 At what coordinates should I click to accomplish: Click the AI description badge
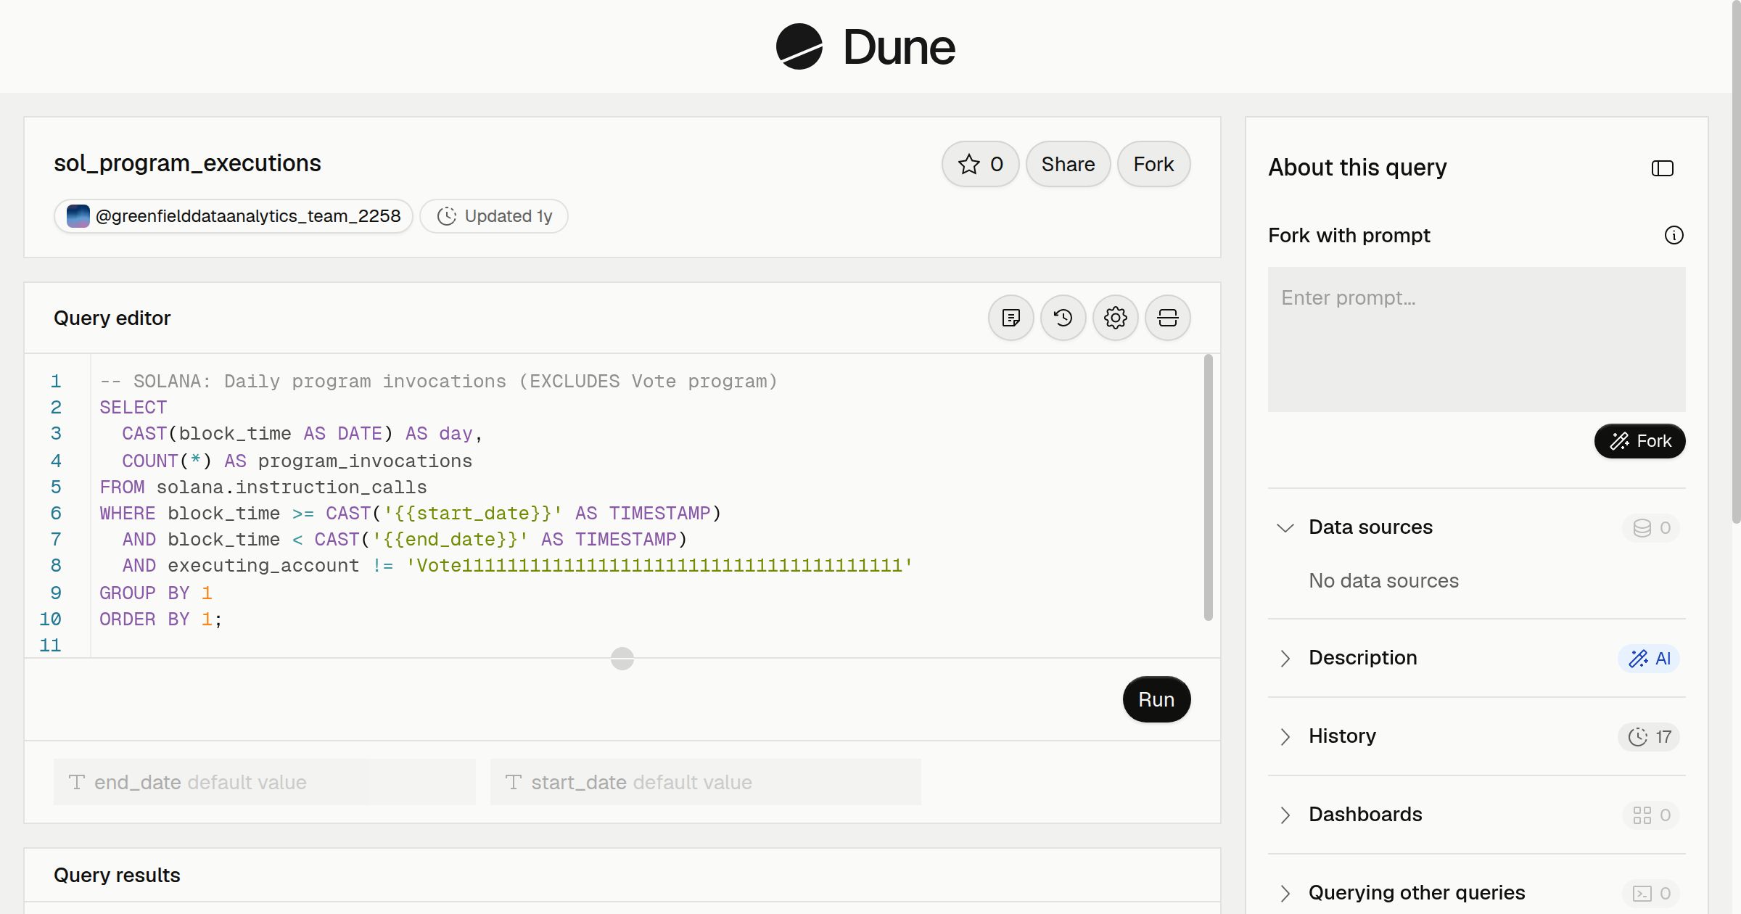(1649, 658)
